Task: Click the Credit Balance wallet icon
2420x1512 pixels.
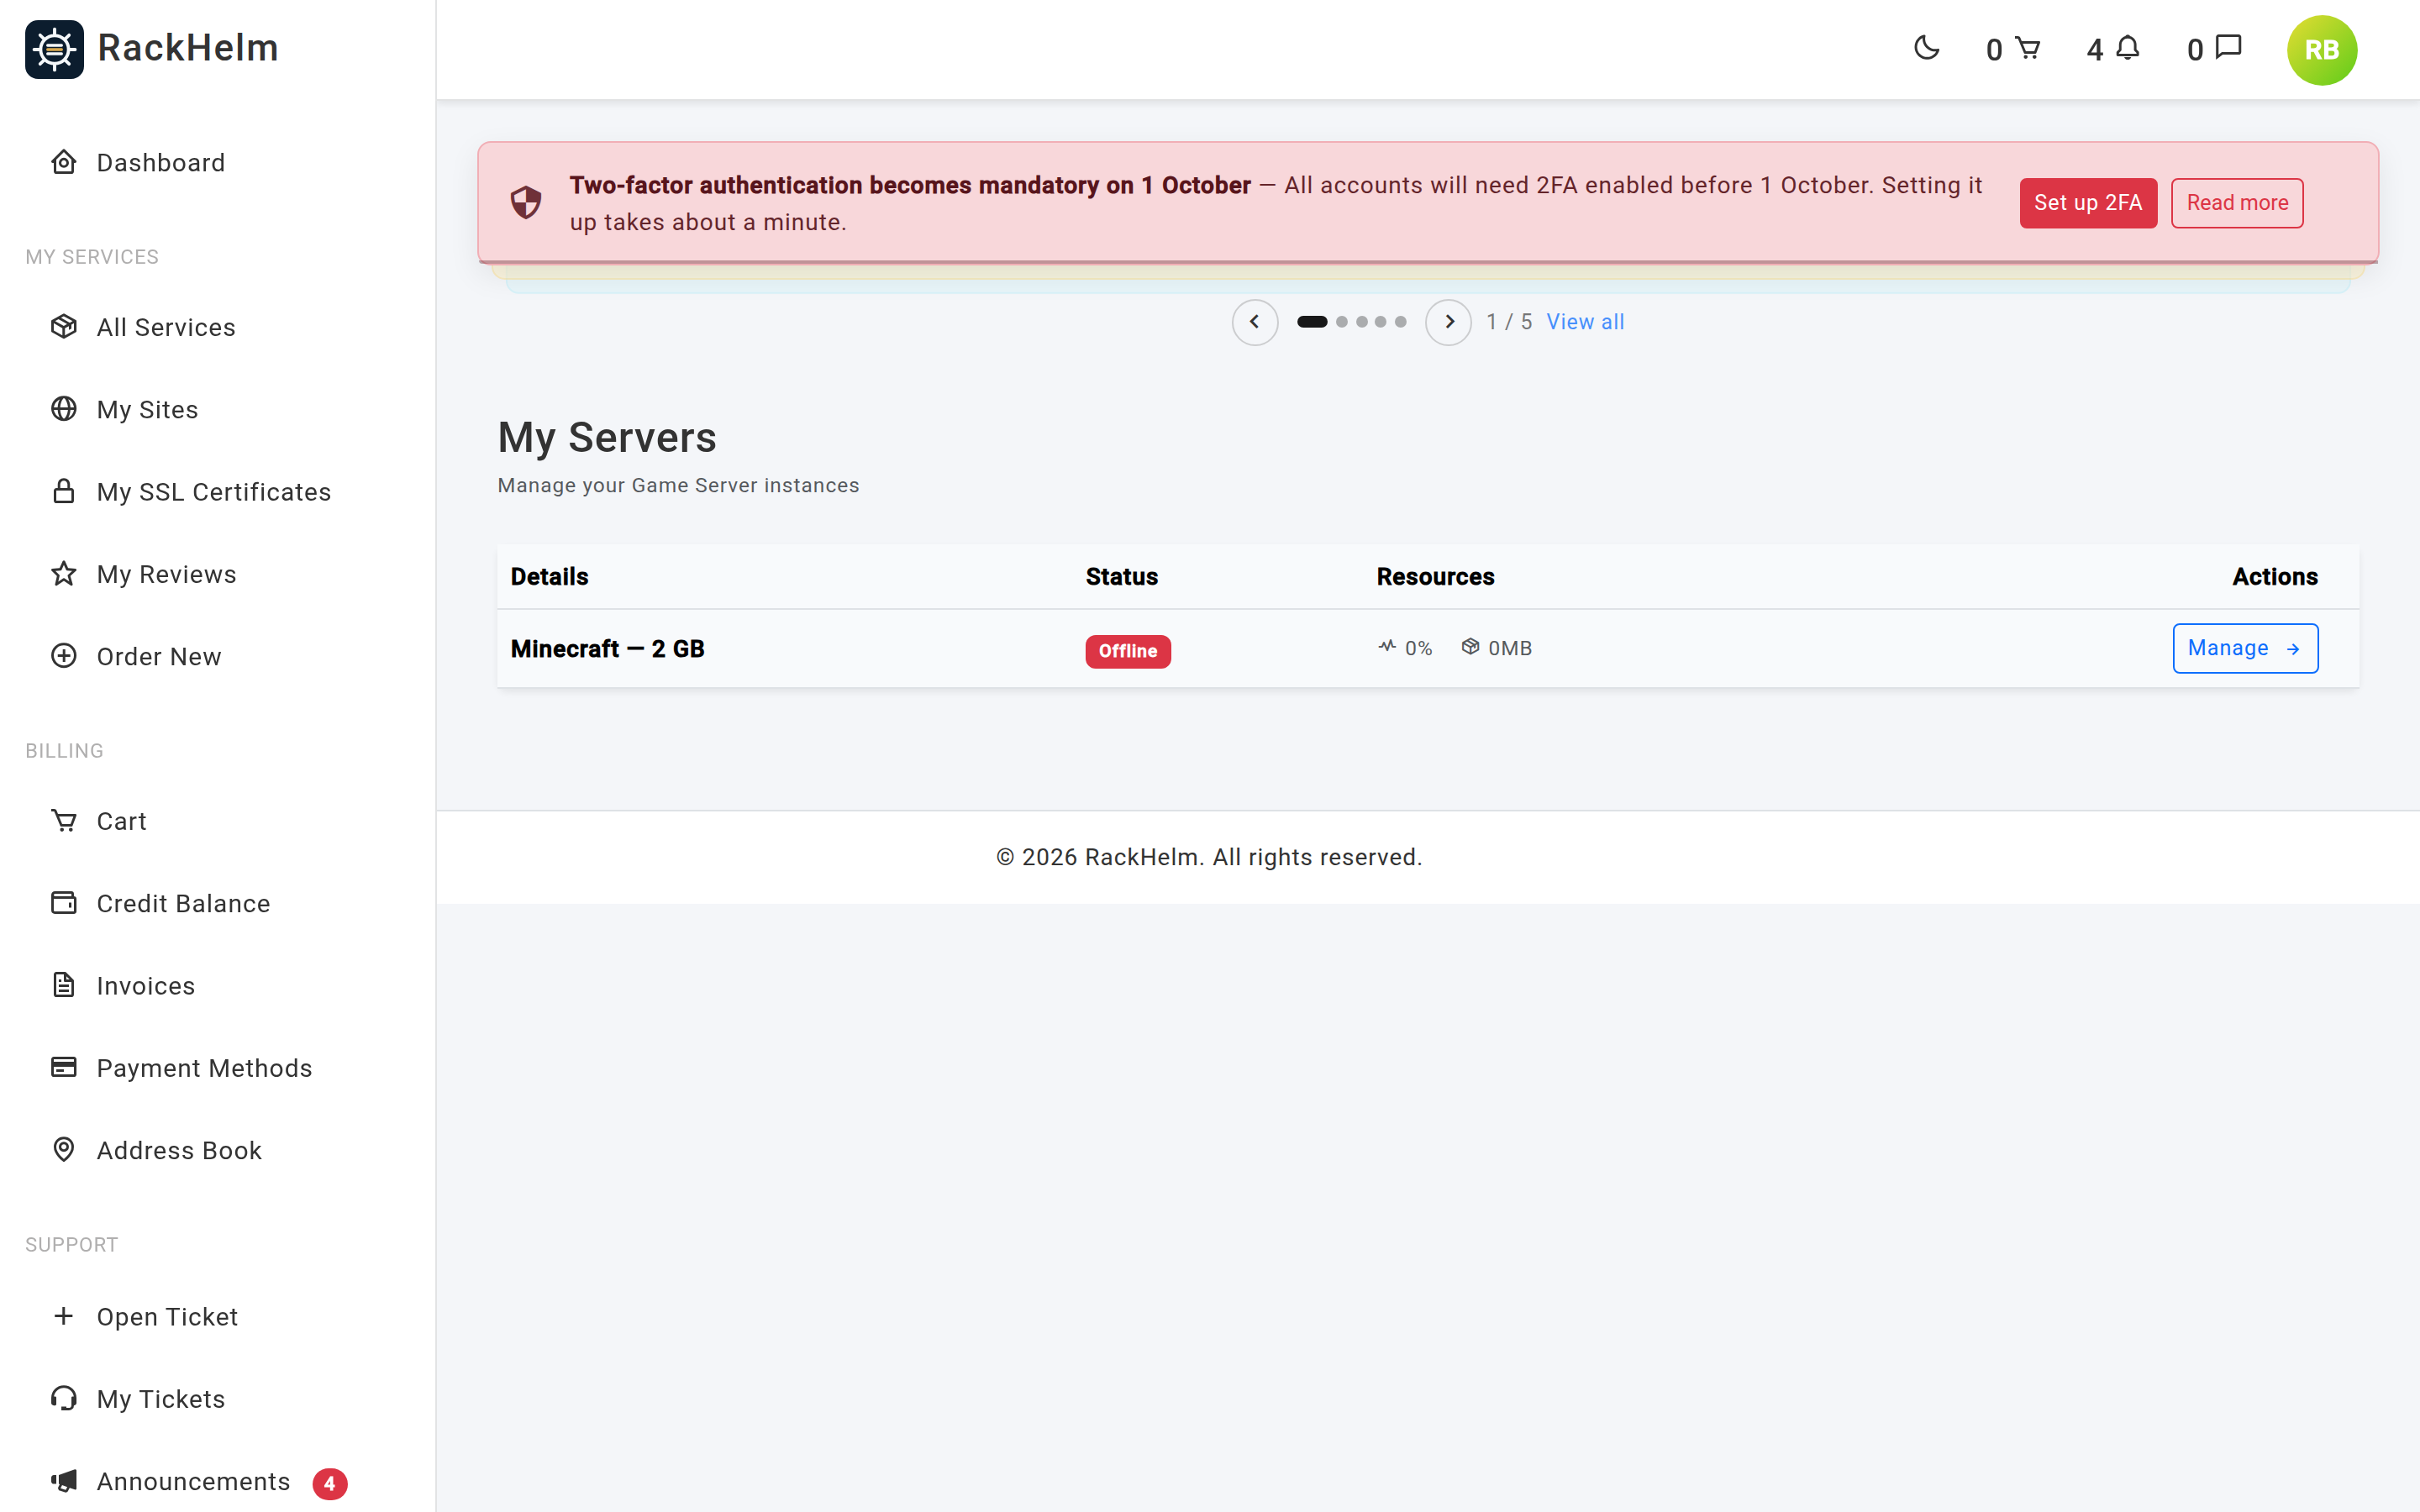Action: [64, 903]
